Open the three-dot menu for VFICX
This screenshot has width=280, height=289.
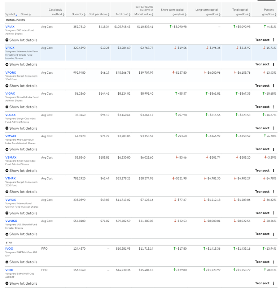tap(274, 64)
